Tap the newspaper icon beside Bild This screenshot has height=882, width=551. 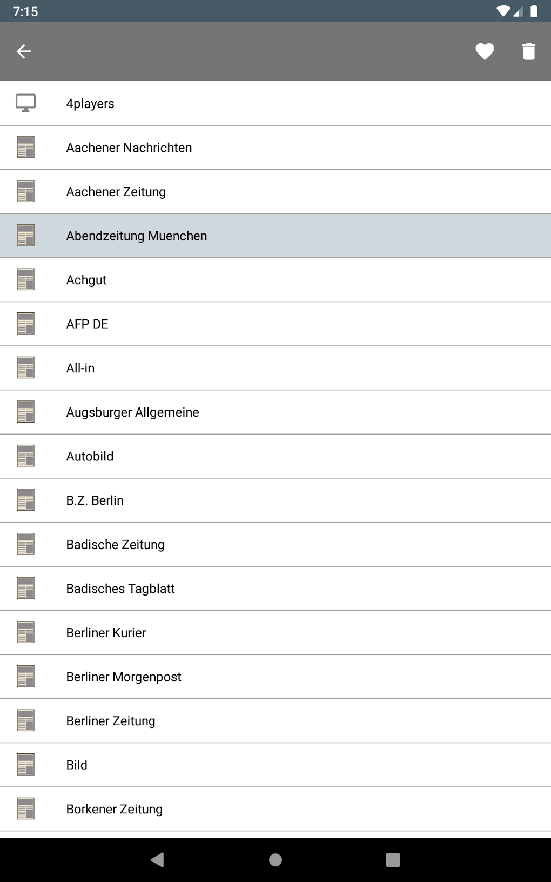25,765
